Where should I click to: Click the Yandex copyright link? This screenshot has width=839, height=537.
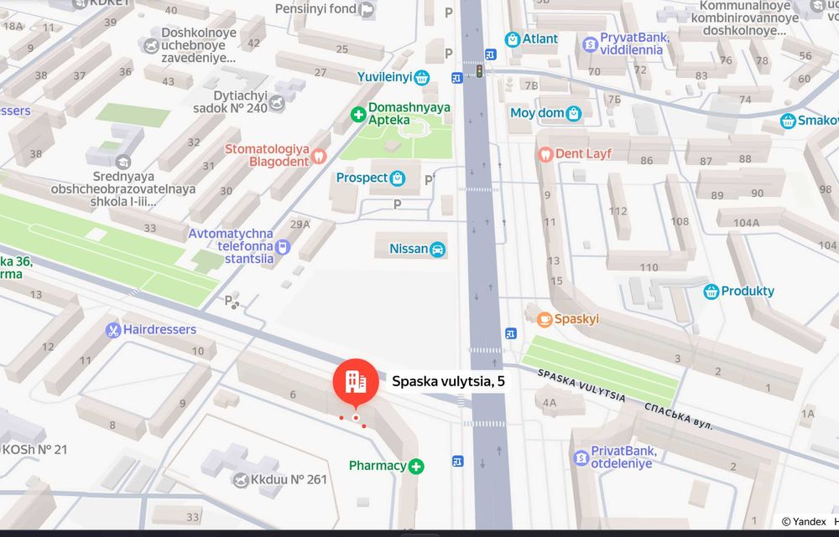tap(804, 522)
